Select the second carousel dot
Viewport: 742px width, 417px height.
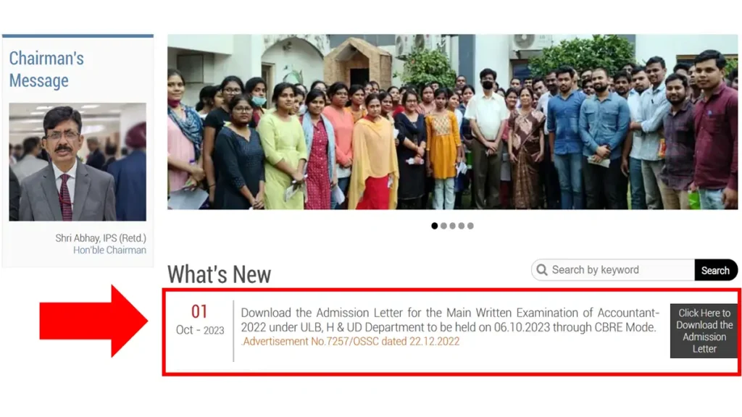443,226
